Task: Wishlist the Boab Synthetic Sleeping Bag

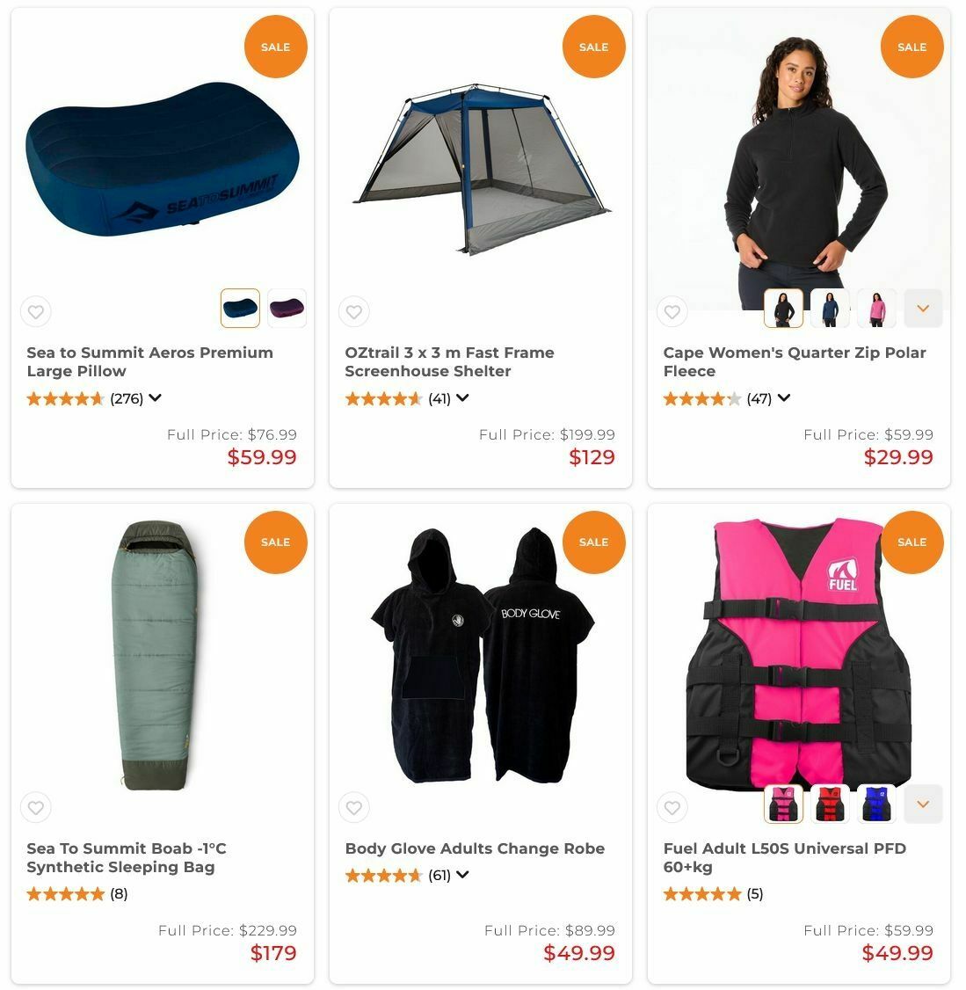Action: click(x=36, y=807)
